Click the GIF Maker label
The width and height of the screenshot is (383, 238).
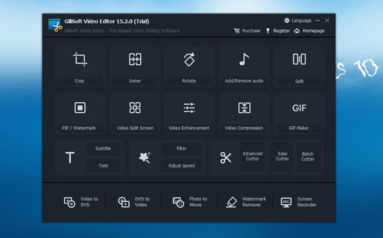(x=299, y=128)
